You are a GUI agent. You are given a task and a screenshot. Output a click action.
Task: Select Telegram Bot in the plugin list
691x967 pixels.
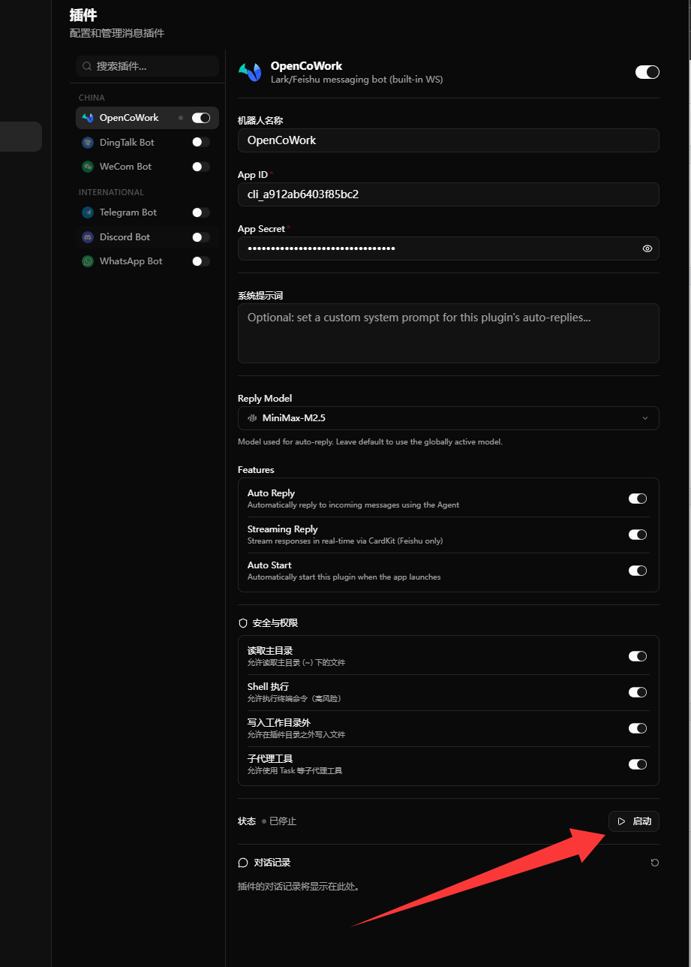click(x=147, y=212)
